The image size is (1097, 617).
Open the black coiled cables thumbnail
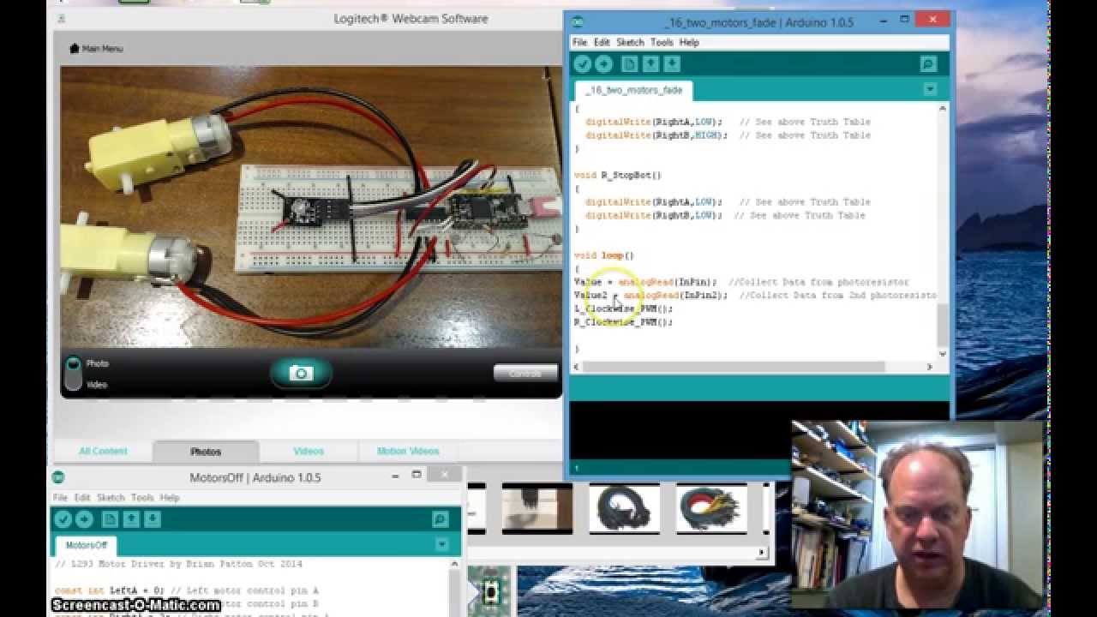625,508
